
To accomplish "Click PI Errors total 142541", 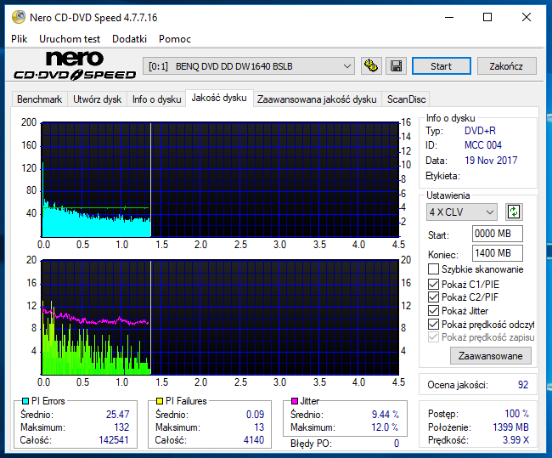I will 114,440.
